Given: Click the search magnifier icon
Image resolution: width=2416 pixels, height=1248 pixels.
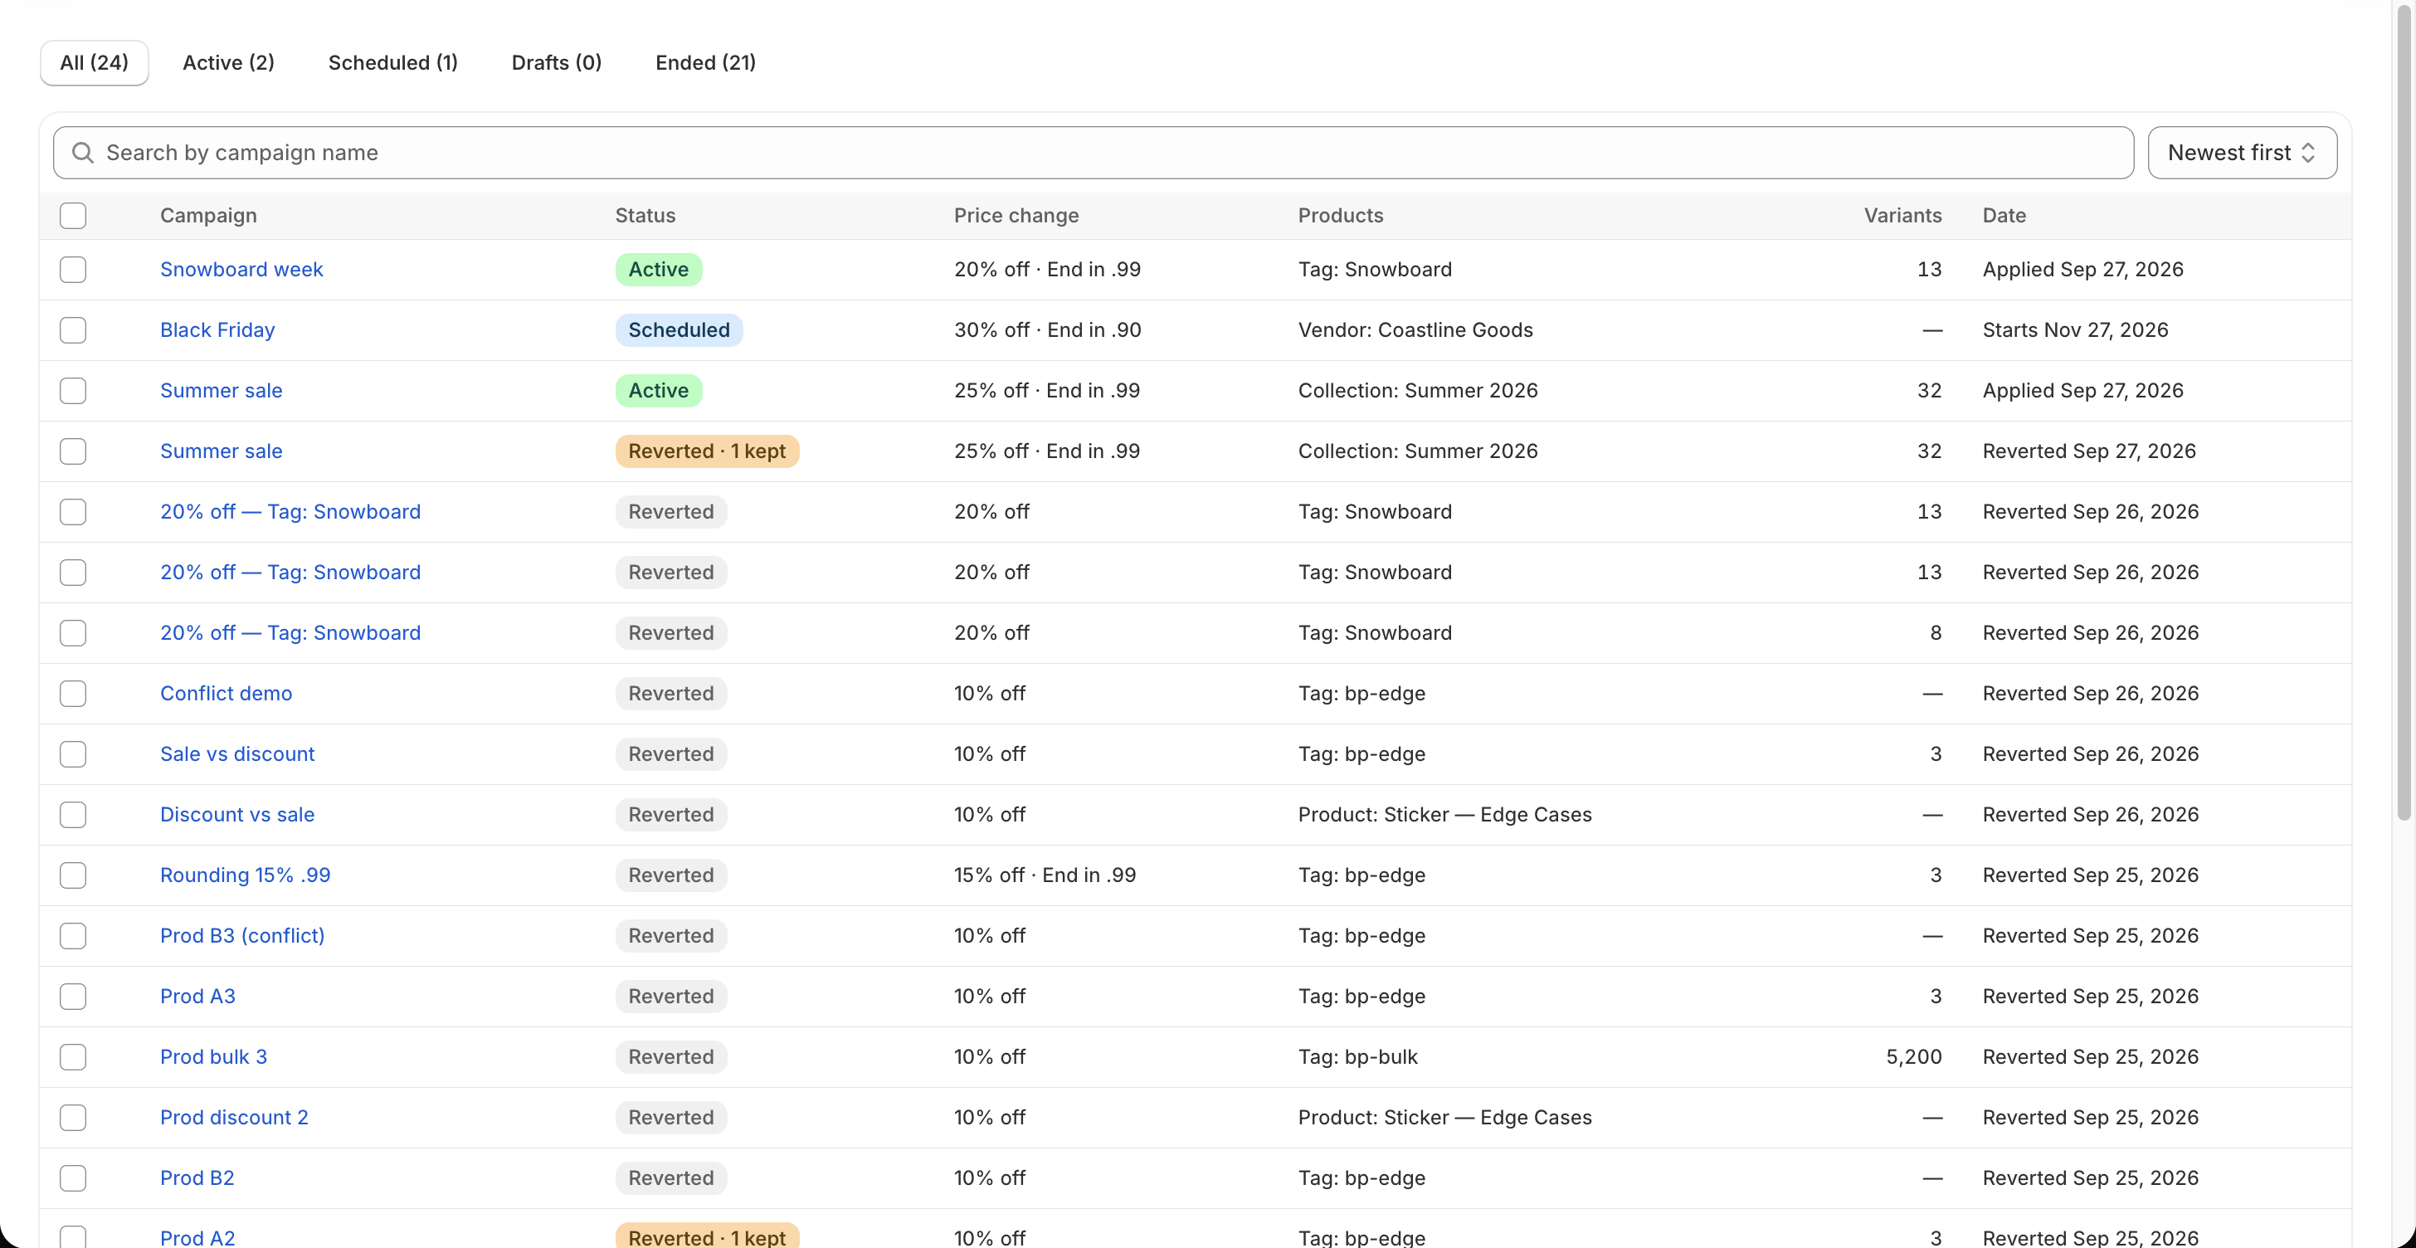Looking at the screenshot, I should click(82, 153).
